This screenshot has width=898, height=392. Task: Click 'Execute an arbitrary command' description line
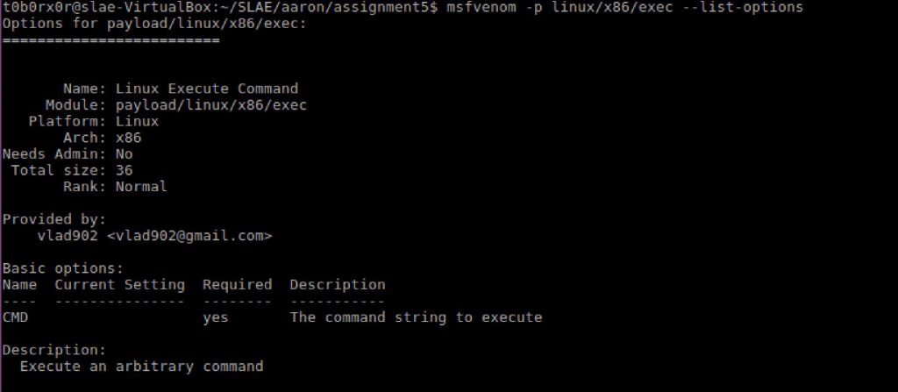pyautogui.click(x=142, y=367)
